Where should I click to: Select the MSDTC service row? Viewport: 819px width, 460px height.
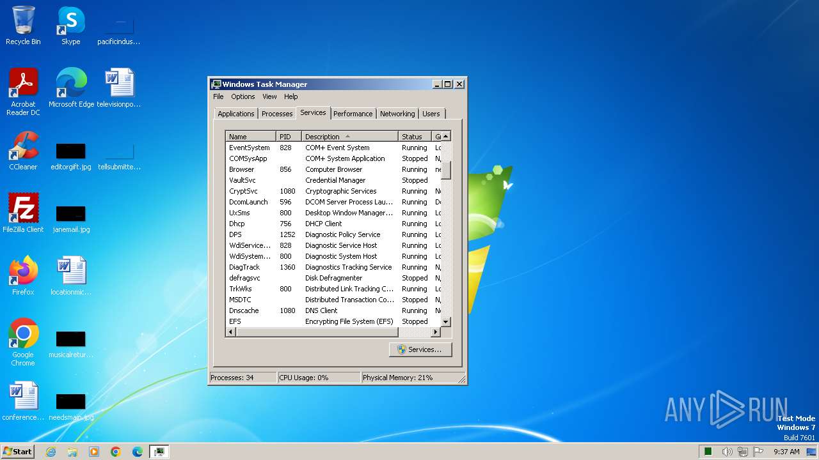click(x=333, y=300)
